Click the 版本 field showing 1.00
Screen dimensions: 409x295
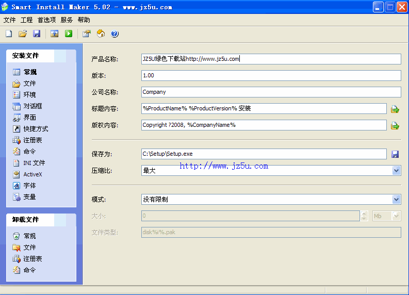(271, 75)
